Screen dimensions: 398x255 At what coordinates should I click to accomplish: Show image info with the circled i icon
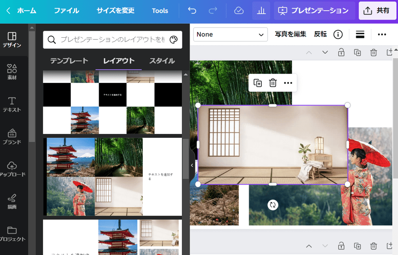338,34
